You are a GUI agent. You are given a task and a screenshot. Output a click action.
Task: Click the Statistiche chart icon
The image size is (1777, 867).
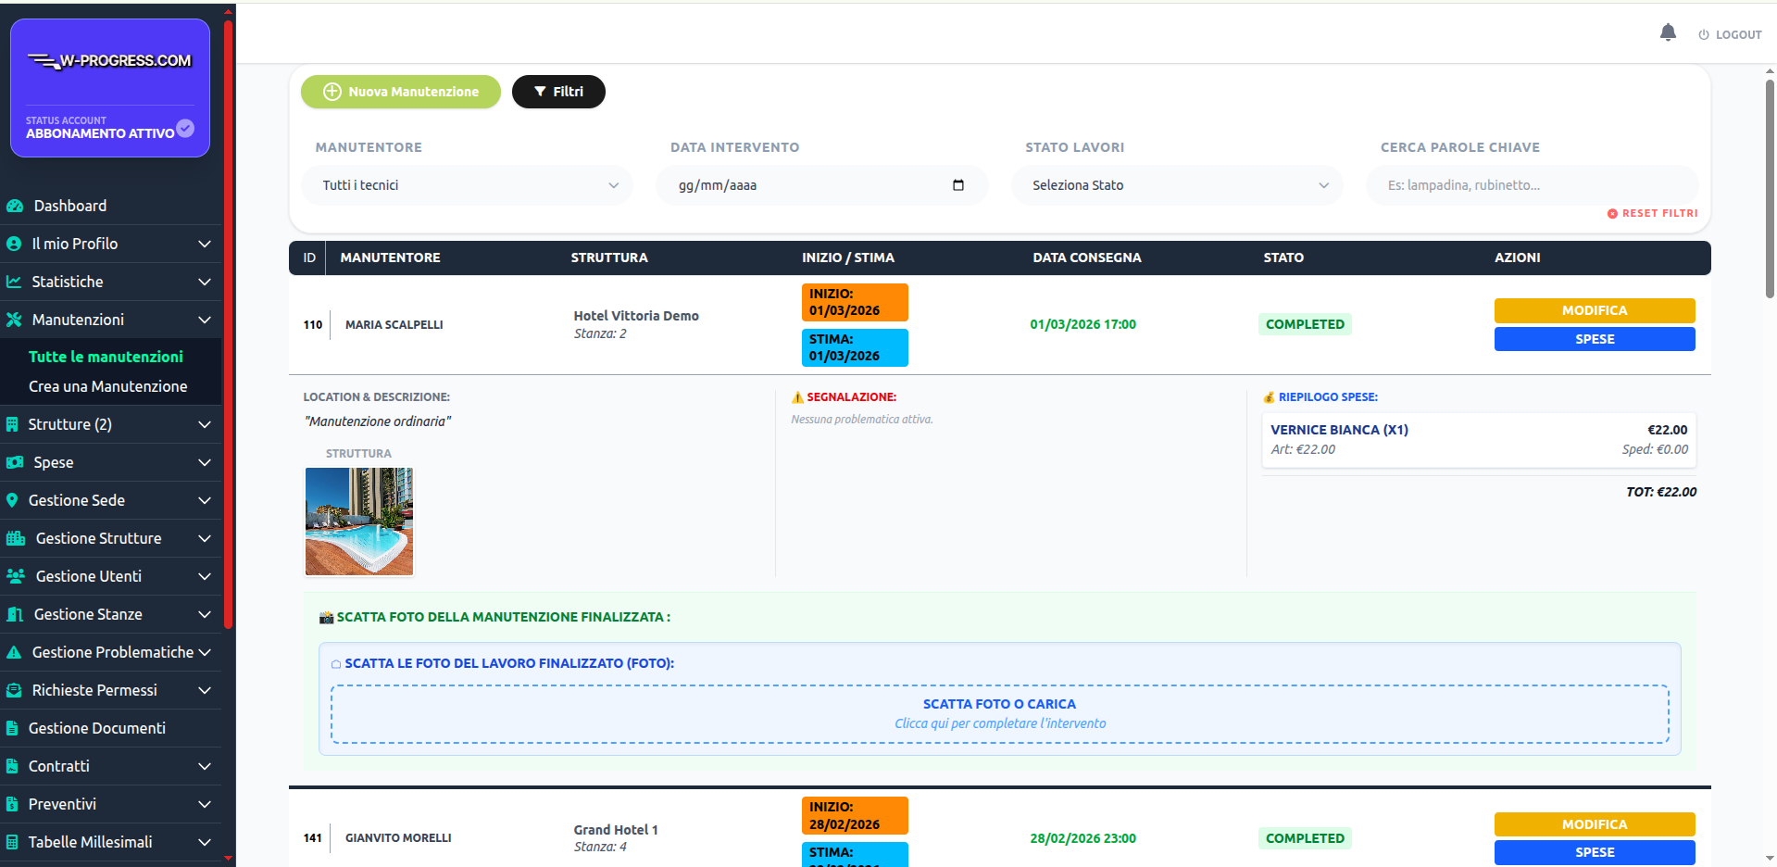click(14, 282)
